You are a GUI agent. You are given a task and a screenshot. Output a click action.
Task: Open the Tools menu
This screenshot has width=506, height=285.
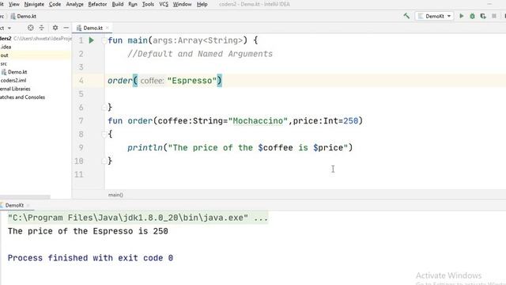coord(148,4)
